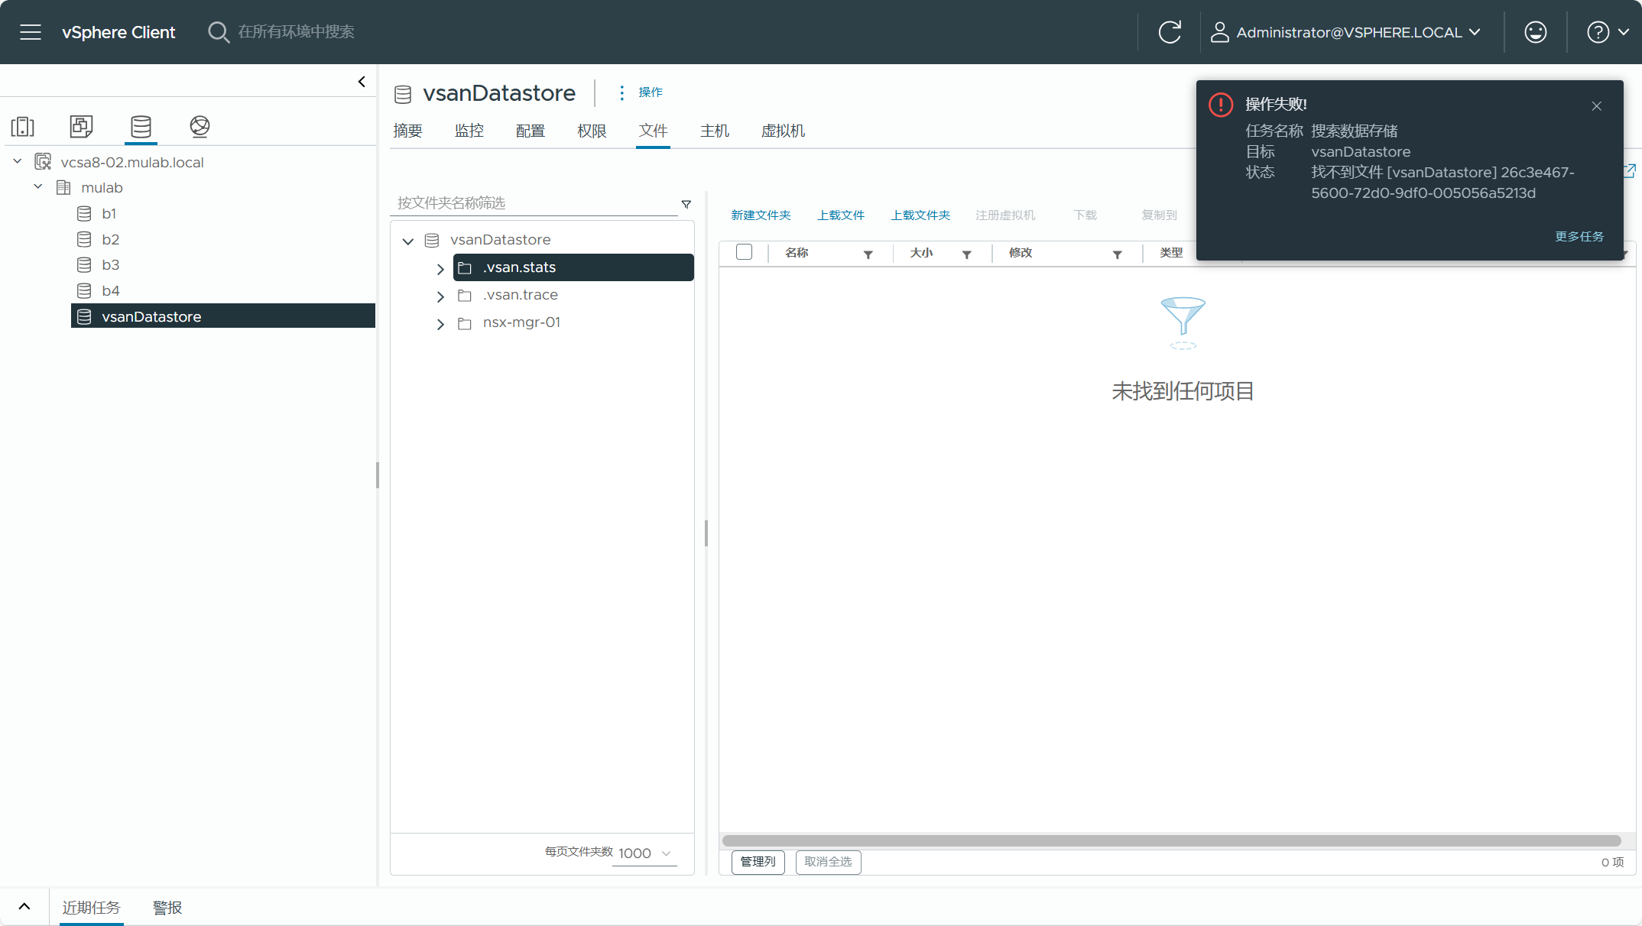Click the refresh icon in header
Screen dimensions: 1642x926
coord(1170,32)
